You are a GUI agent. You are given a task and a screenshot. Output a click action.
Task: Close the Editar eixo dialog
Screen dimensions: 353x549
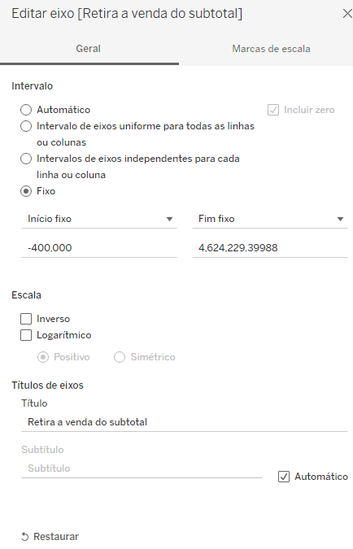[x=347, y=14]
